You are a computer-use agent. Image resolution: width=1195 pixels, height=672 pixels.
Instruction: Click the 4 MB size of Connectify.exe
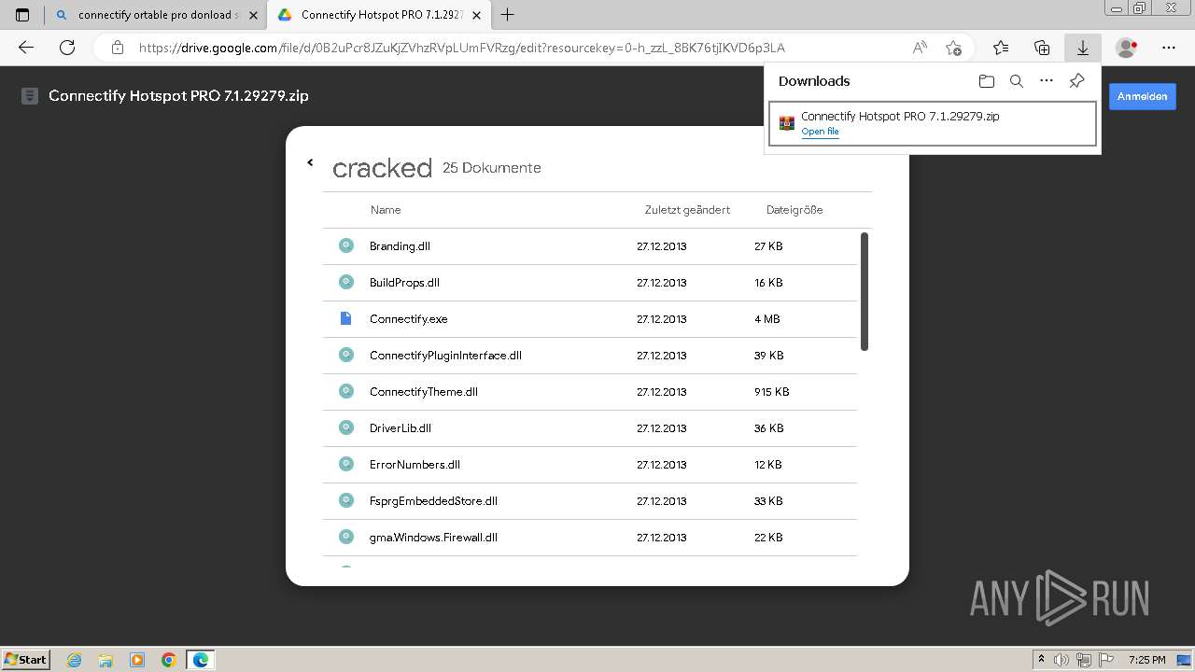767,319
